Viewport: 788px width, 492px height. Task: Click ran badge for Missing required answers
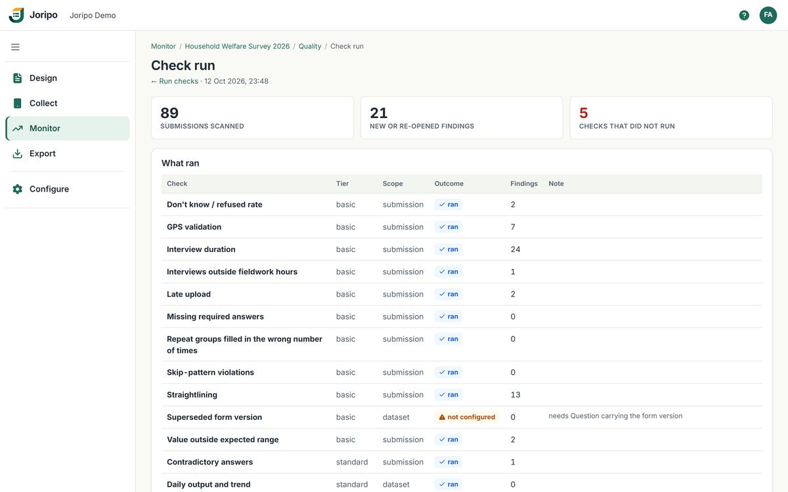click(449, 316)
